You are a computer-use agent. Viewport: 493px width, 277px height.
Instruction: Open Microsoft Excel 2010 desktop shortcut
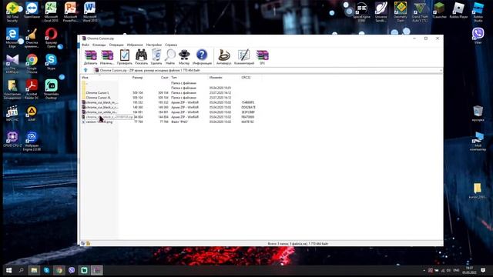click(x=51, y=12)
